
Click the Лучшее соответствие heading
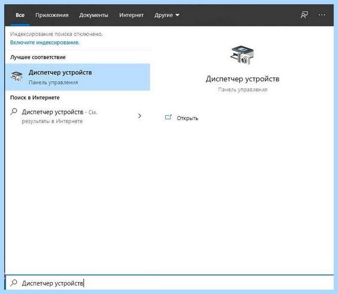click(38, 57)
